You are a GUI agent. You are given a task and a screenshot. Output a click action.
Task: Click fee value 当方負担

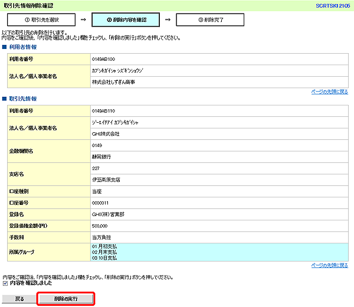pyautogui.click(x=101, y=237)
